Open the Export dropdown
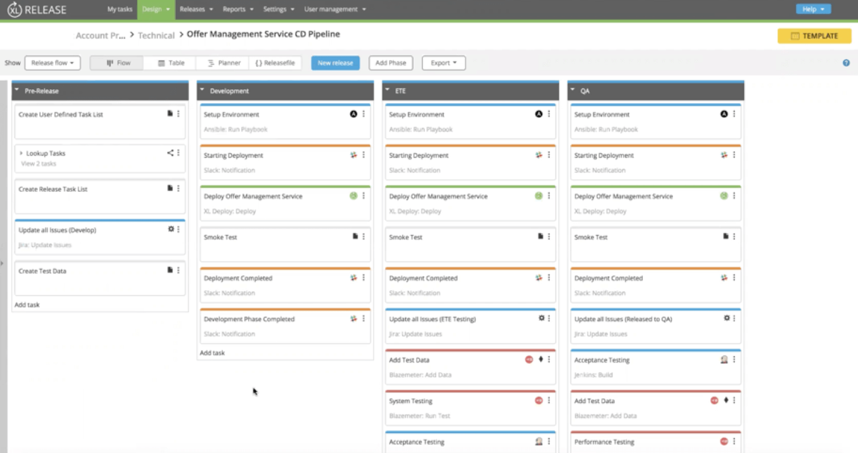 (443, 63)
